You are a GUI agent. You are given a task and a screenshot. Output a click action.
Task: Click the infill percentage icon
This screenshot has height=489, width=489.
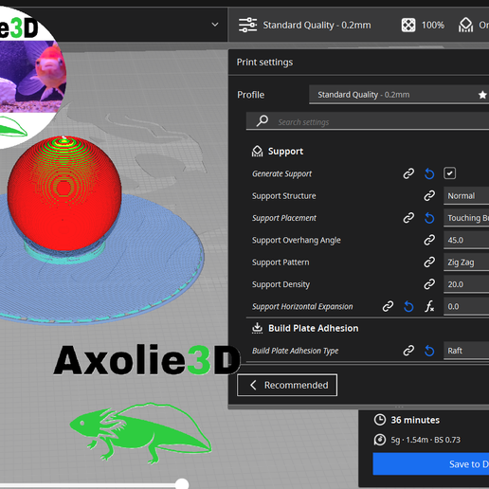pyautogui.click(x=408, y=25)
